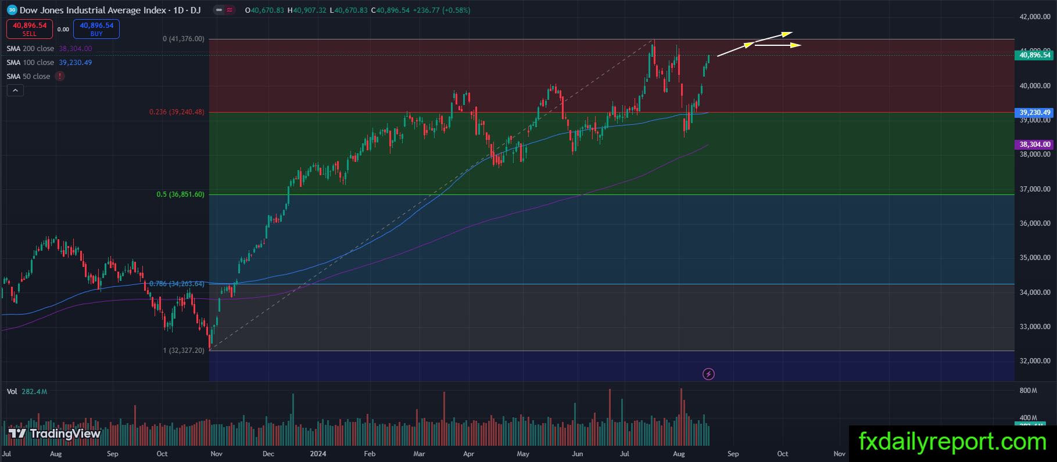Image resolution: width=1057 pixels, height=462 pixels.
Task: Click the SMA 100 price label 39,230.49 on axis
Action: click(1033, 113)
